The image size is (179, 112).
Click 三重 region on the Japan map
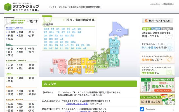[x=95, y=68]
